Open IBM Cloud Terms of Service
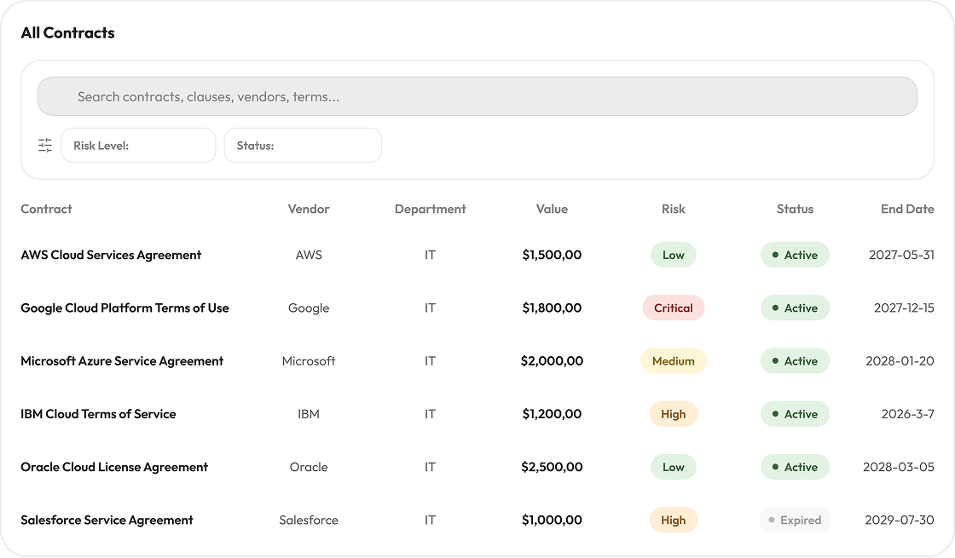 (98, 414)
